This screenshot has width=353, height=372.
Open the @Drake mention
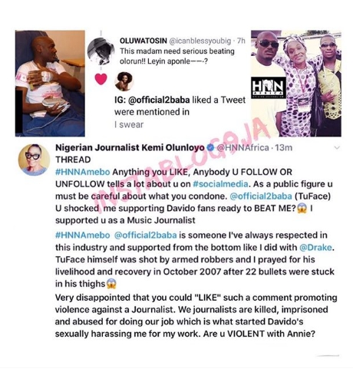(x=316, y=247)
